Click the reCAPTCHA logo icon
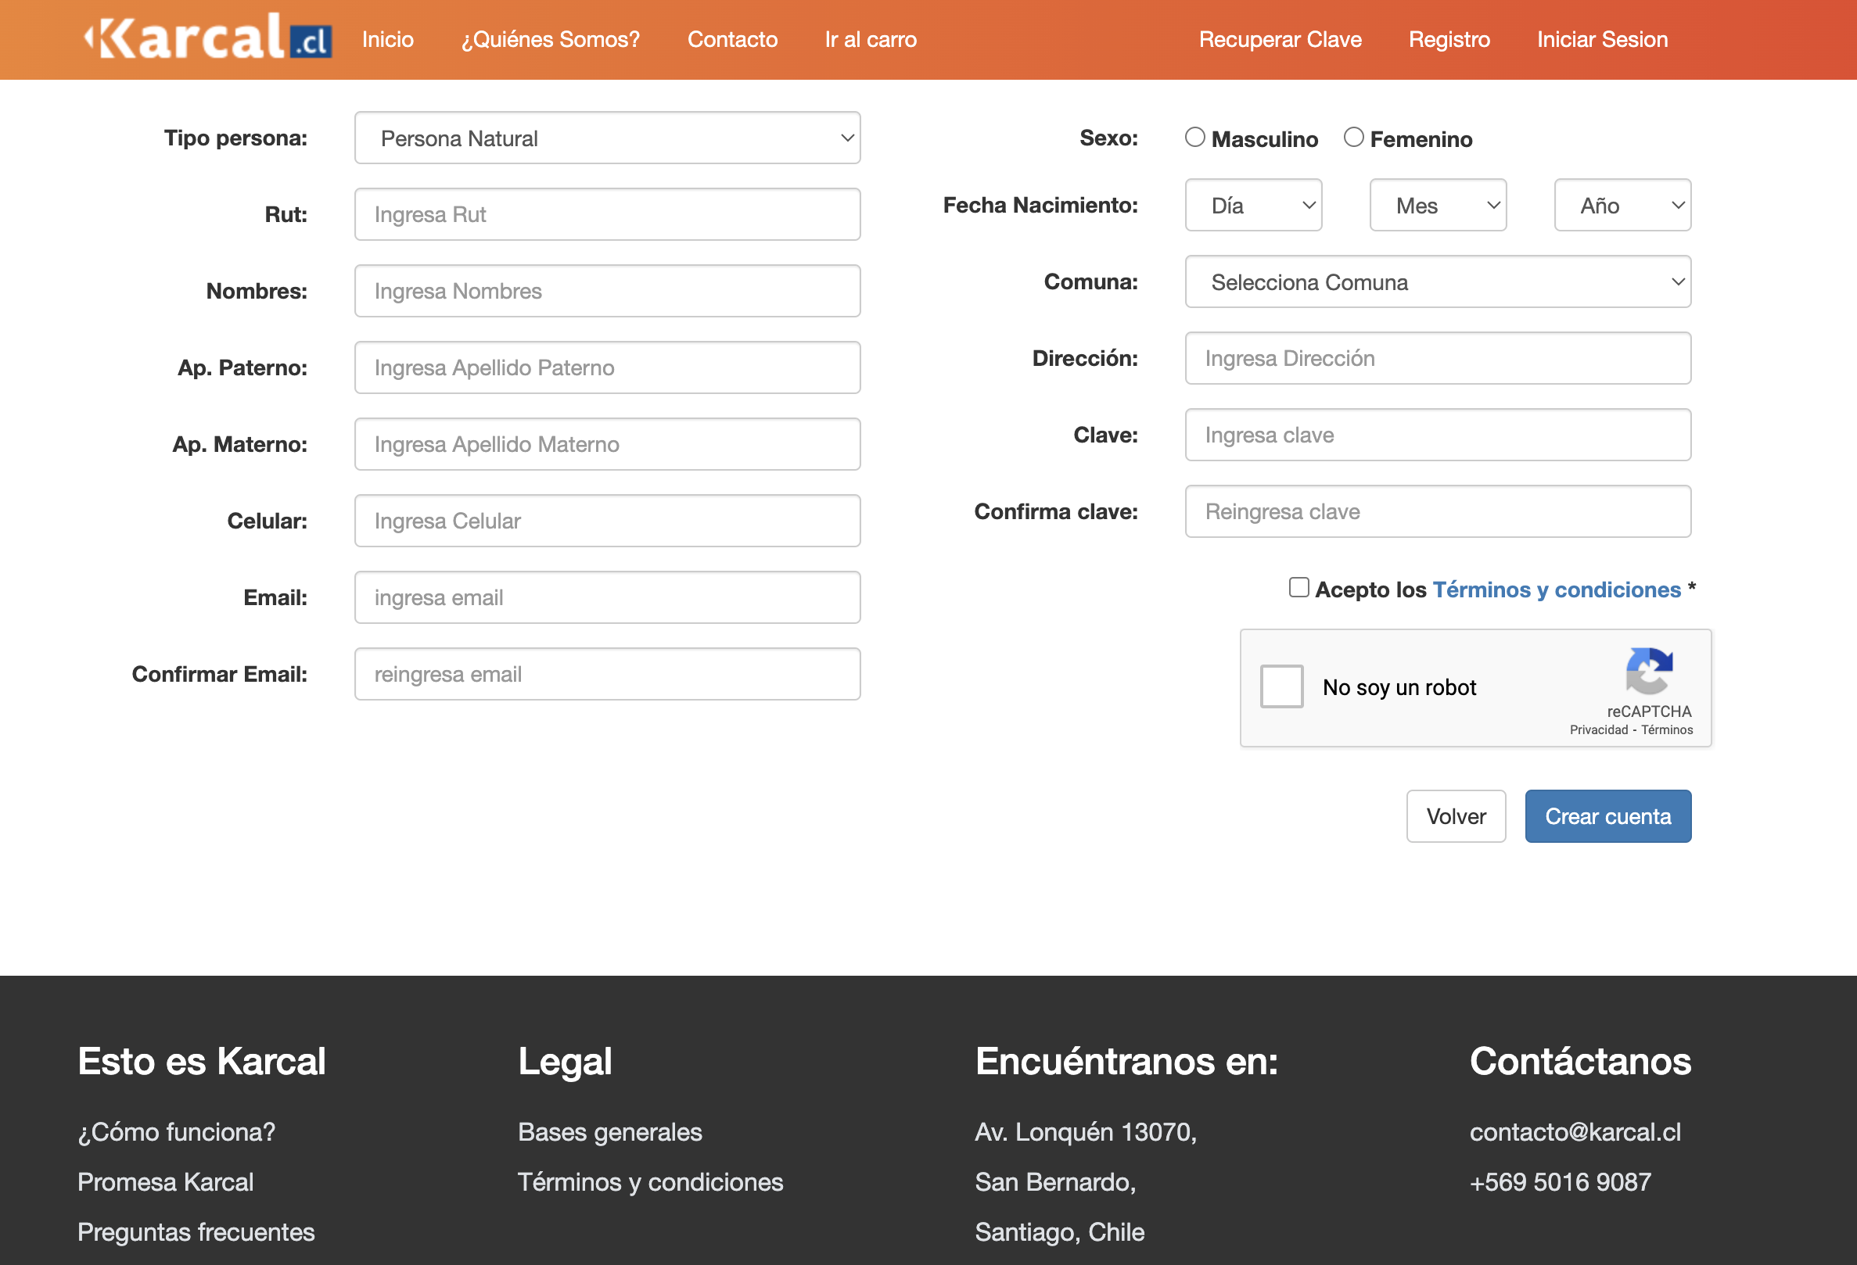The image size is (1857, 1265). coord(1648,671)
